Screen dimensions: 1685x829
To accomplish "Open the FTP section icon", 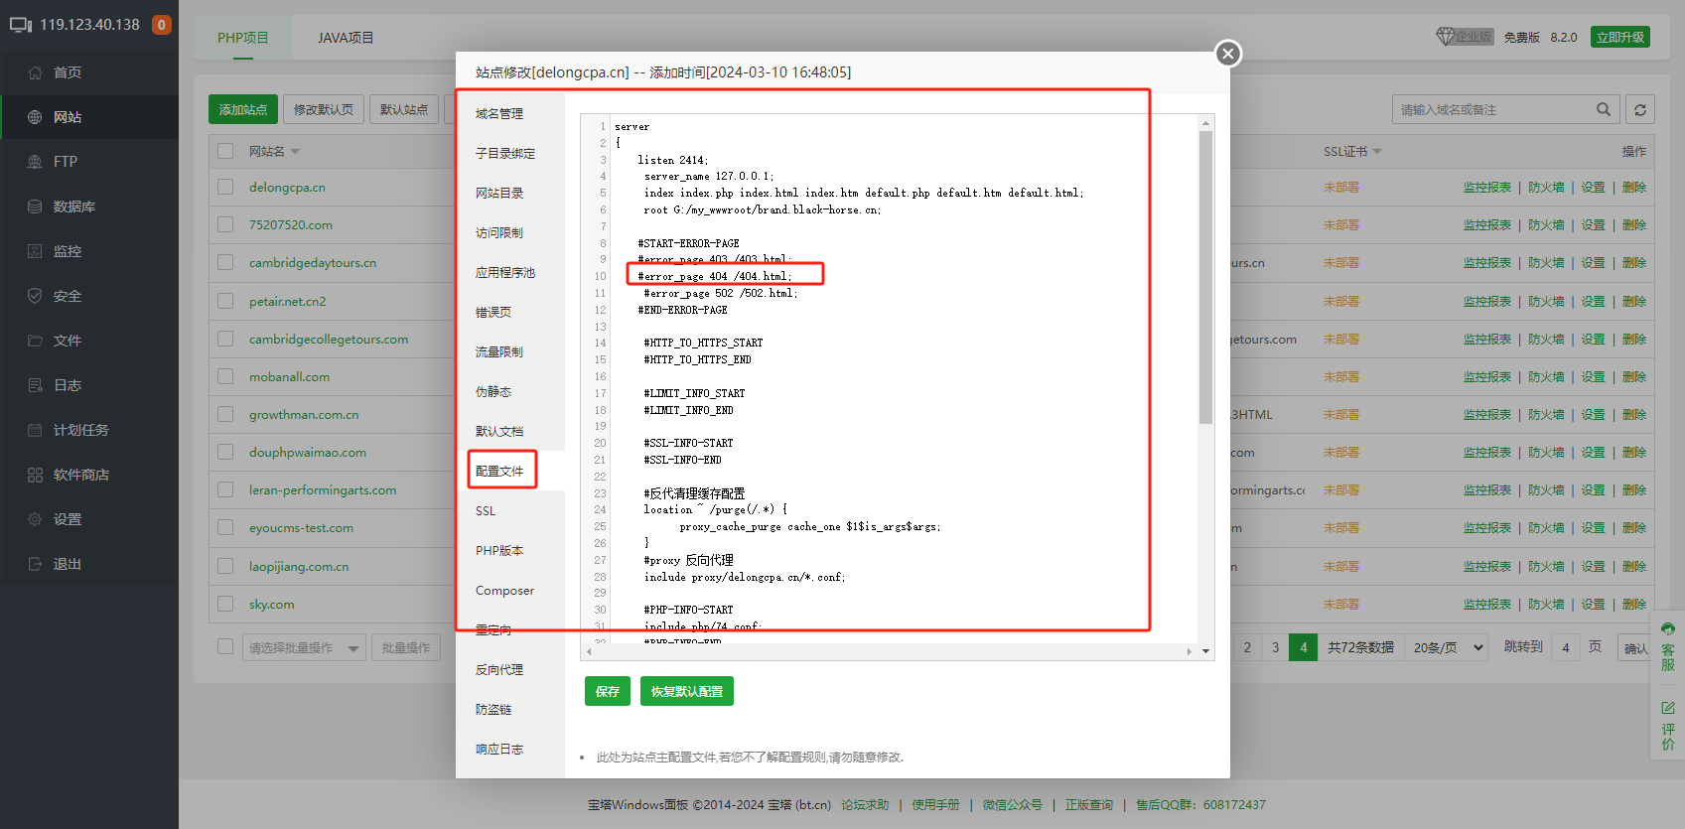I will 35,162.
